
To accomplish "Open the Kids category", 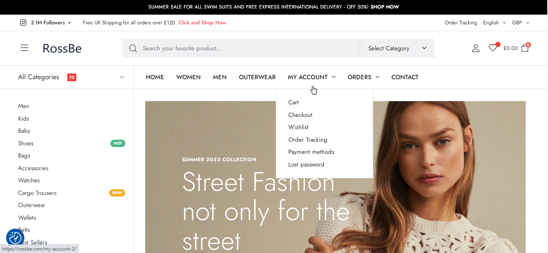I will [24, 119].
